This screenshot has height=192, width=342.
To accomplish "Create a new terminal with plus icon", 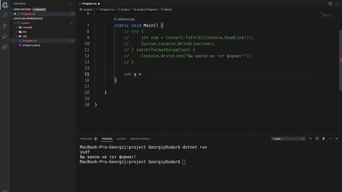I will pyautogui.click(x=310, y=139).
